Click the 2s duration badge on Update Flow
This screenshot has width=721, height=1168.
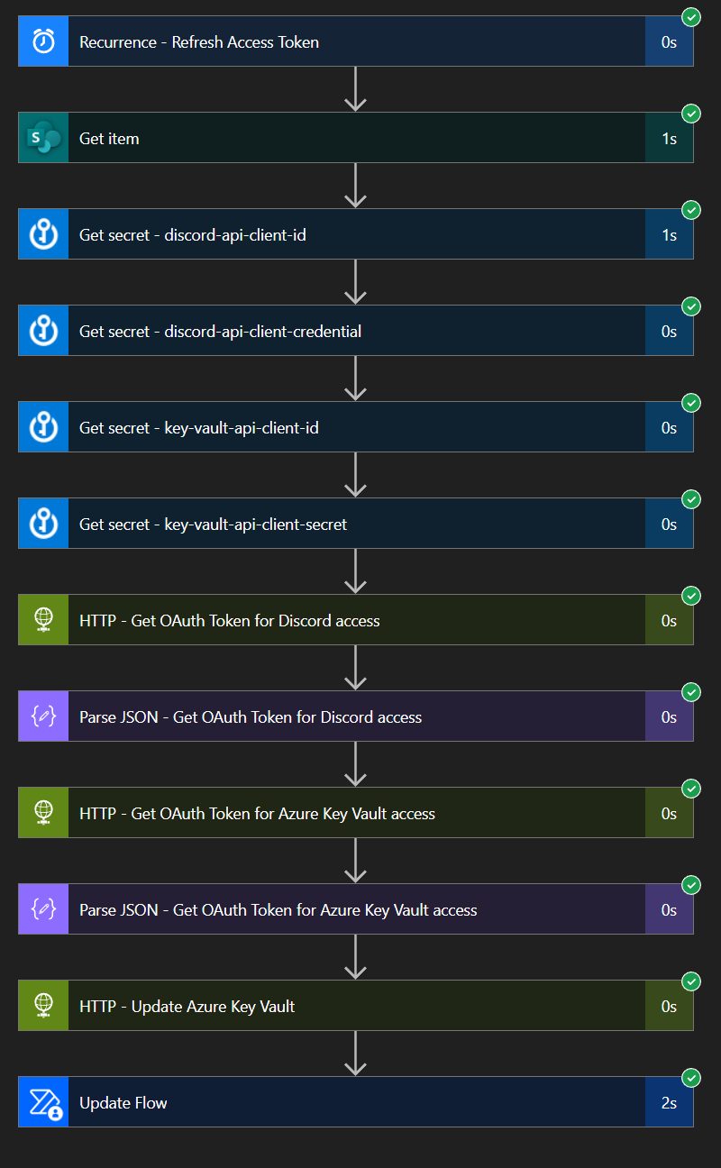point(669,1101)
